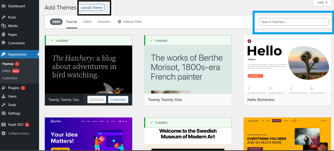Customize the Twenty Twenty-Two theme
Image resolution: width=334 pixels, height=151 pixels.
coord(118,99)
